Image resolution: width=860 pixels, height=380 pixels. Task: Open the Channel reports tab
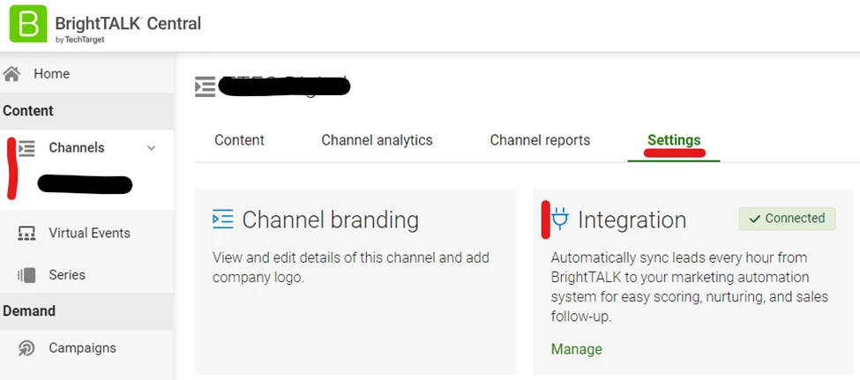coord(540,140)
